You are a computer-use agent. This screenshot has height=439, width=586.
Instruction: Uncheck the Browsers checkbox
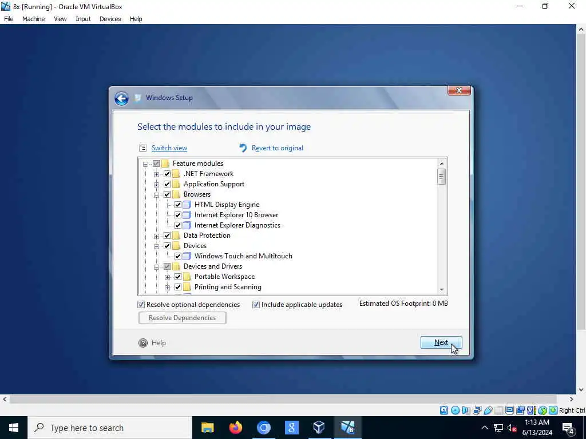[x=167, y=194]
